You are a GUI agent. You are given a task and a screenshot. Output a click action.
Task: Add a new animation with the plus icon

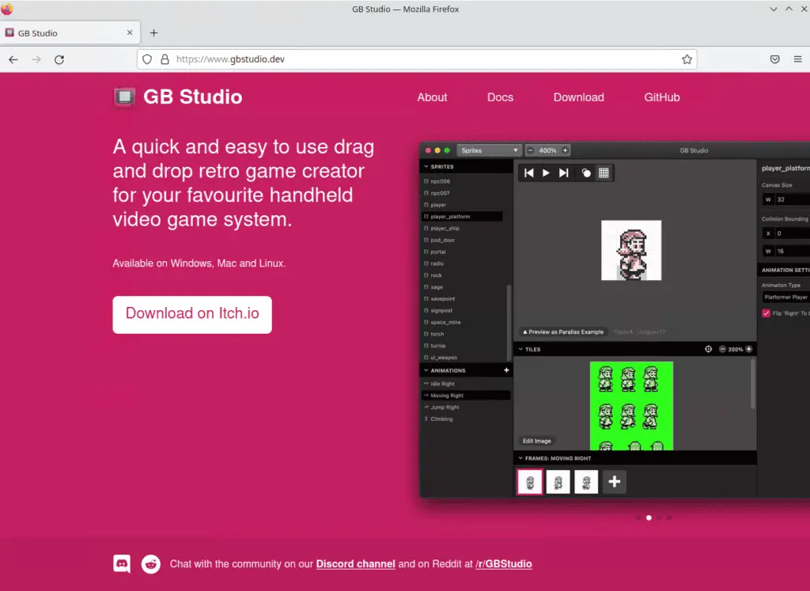click(506, 370)
